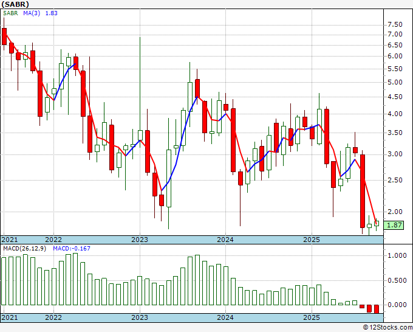Click 2024 on the price chart time axis

point(225,240)
